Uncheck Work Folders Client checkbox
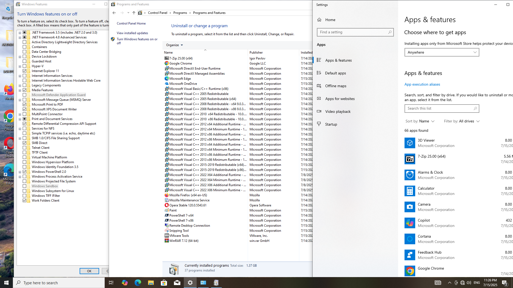The image size is (513, 288). pos(25,201)
